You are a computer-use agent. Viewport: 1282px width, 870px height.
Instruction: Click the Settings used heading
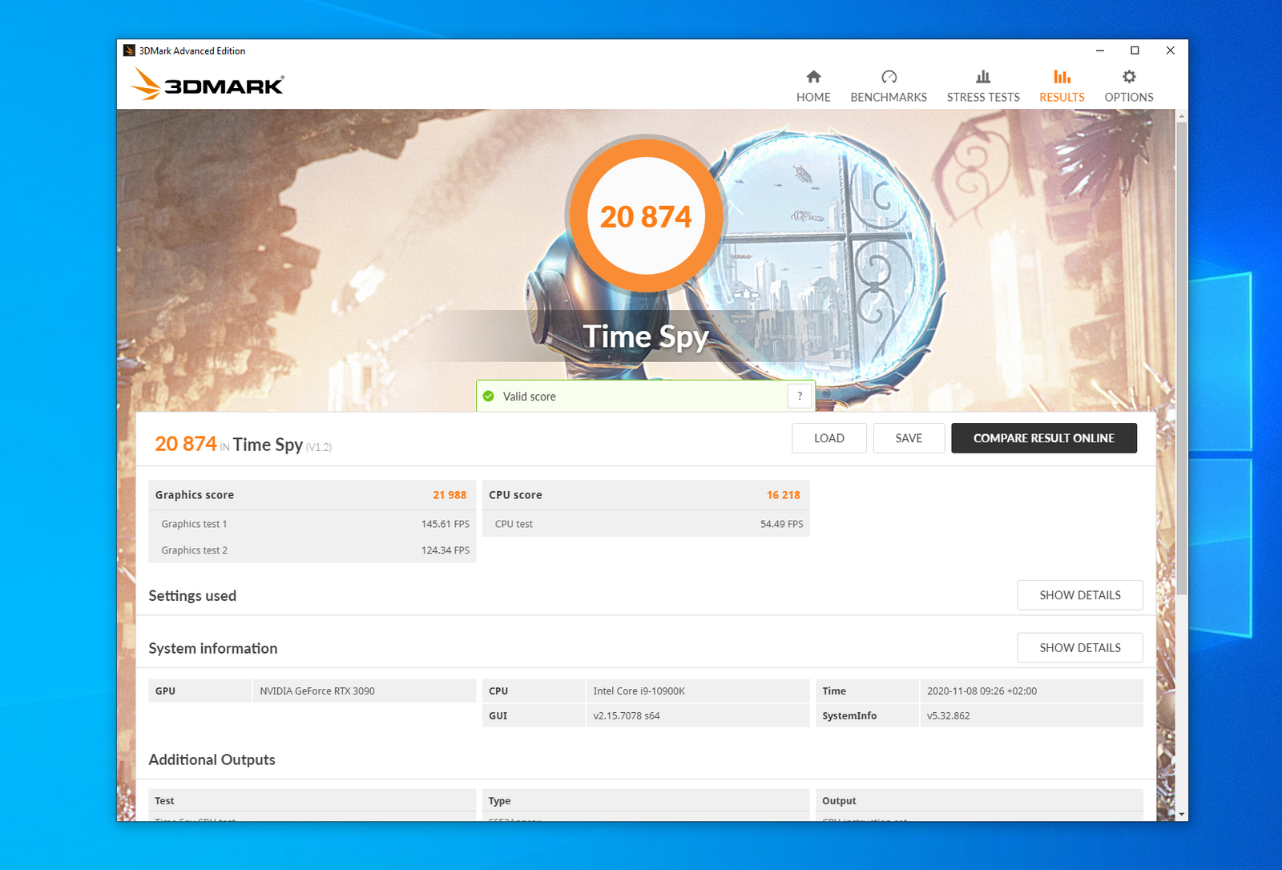tap(192, 596)
